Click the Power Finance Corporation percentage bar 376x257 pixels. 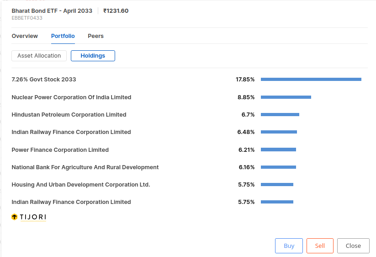point(278,150)
